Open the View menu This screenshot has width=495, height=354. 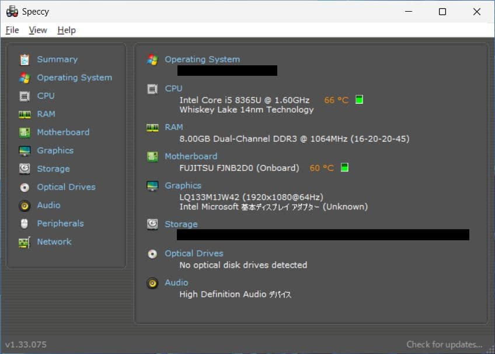38,30
